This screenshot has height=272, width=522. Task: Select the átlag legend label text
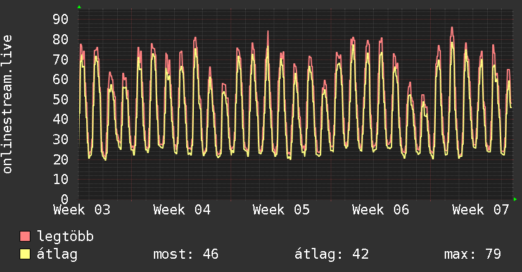point(57,254)
